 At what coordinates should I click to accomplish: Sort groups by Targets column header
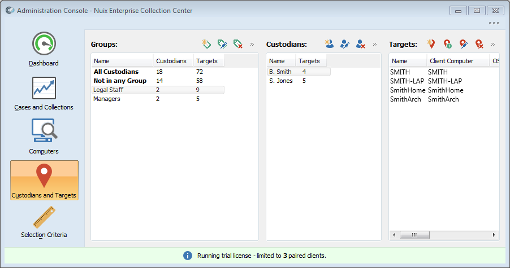209,61
